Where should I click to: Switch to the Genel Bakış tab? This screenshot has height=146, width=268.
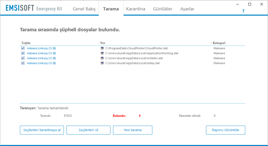click(84, 9)
